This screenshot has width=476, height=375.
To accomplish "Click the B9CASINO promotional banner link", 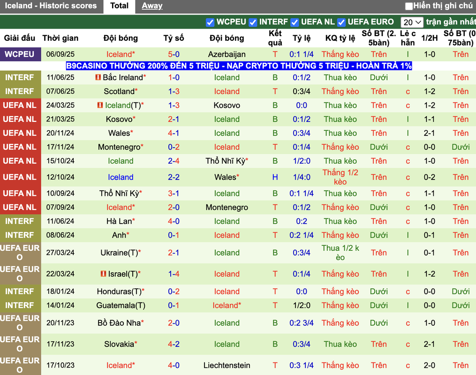I will [239, 66].
